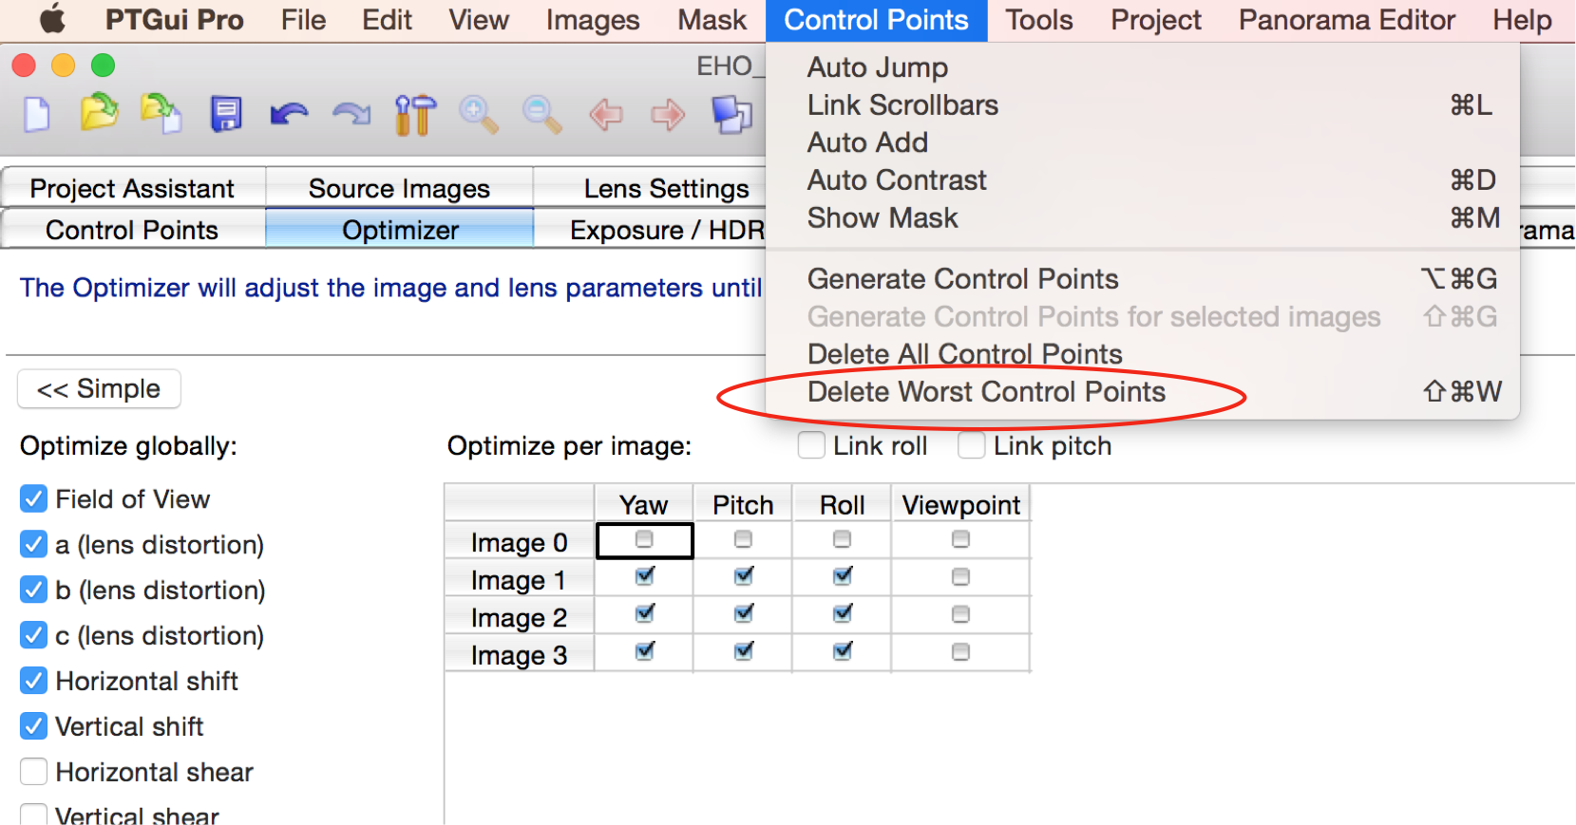Toggle the Vertical shift checkbox
The height and width of the screenshot is (825, 1576).
click(33, 726)
